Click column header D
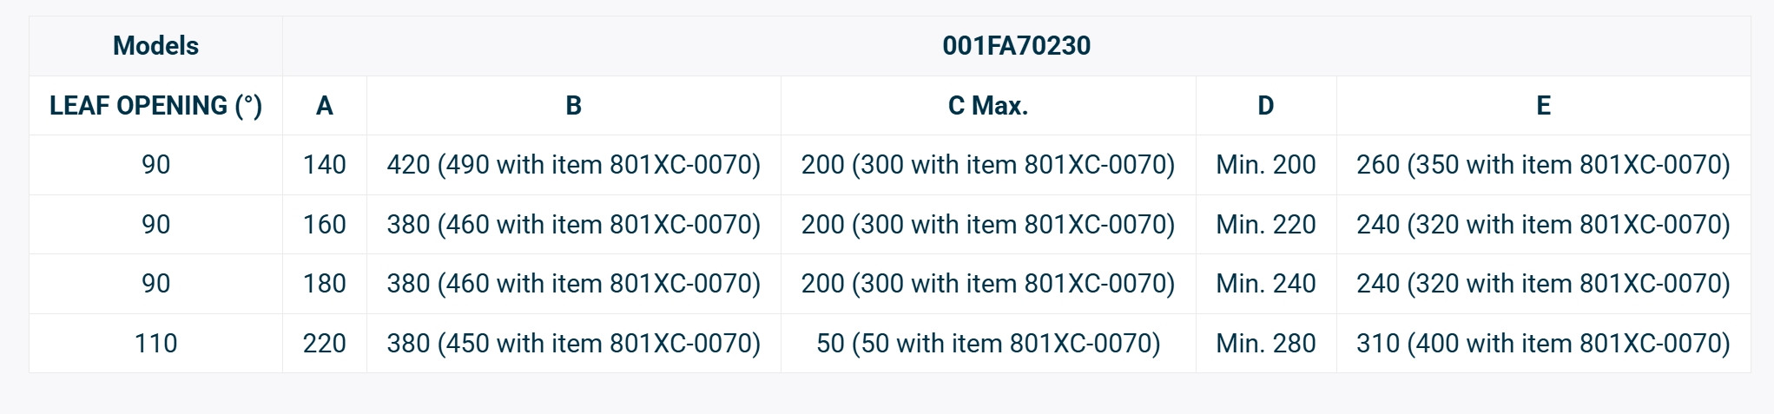 [1265, 106]
